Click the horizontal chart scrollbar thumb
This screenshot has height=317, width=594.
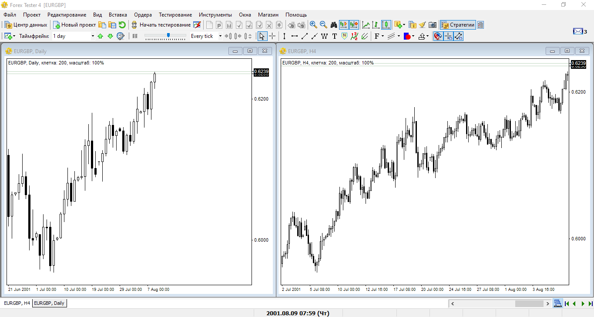coord(529,304)
